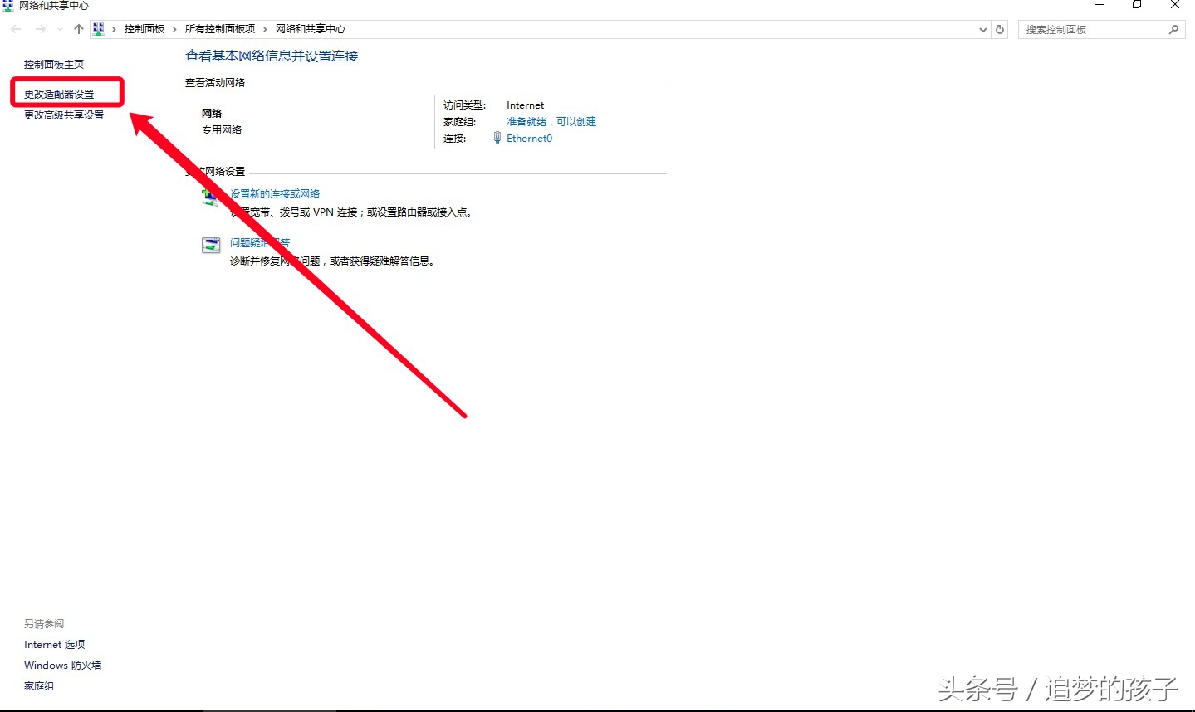
Task: Expand the chevron after 控制面板 breadcrumb
Action: pos(174,29)
